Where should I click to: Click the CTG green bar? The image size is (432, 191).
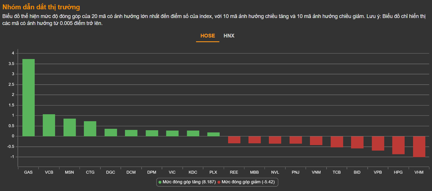click(x=90, y=129)
